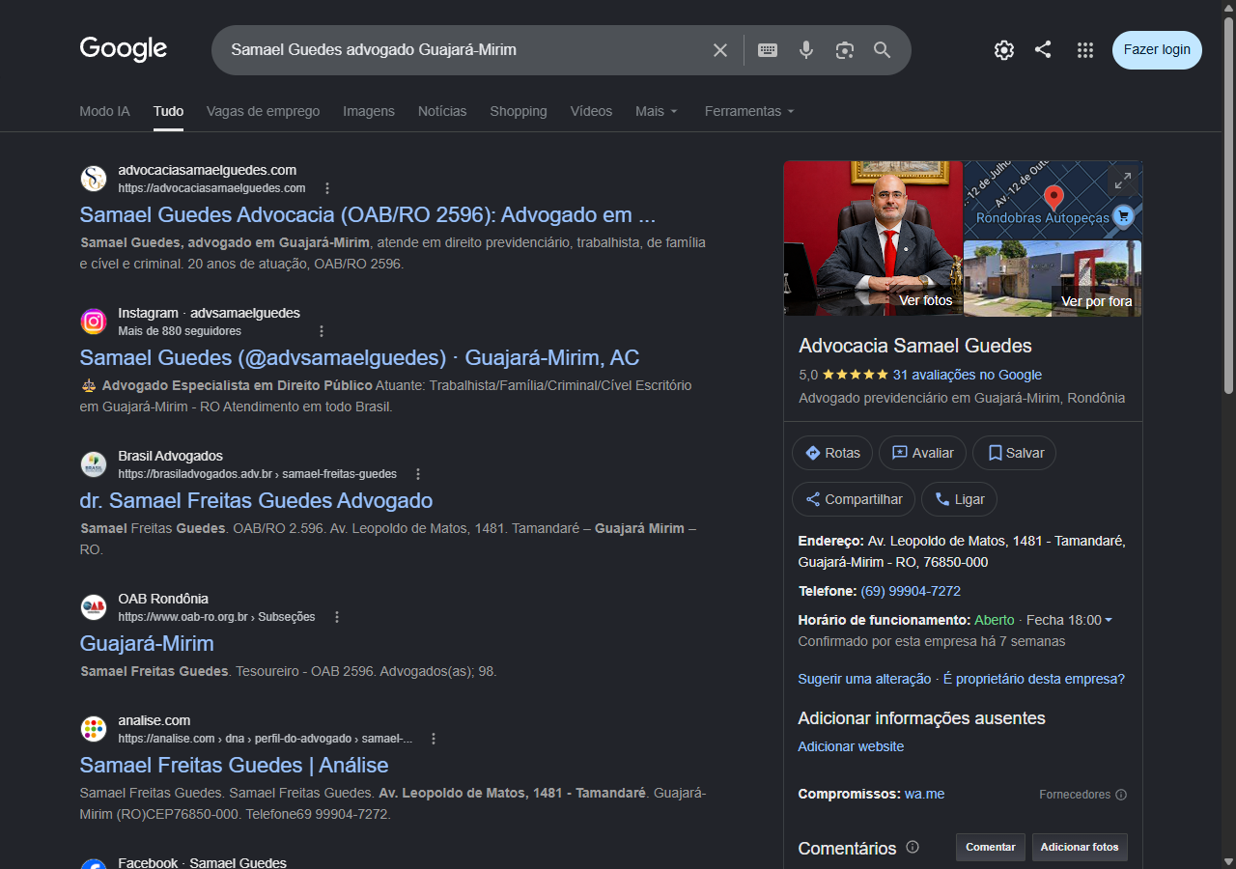Click the Compartilhar button
Image resolution: width=1236 pixels, height=869 pixels.
(854, 499)
